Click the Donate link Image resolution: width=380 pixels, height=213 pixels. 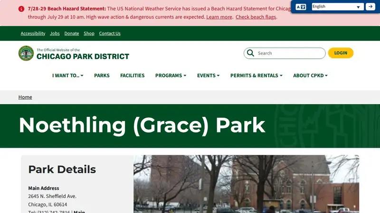point(72,33)
